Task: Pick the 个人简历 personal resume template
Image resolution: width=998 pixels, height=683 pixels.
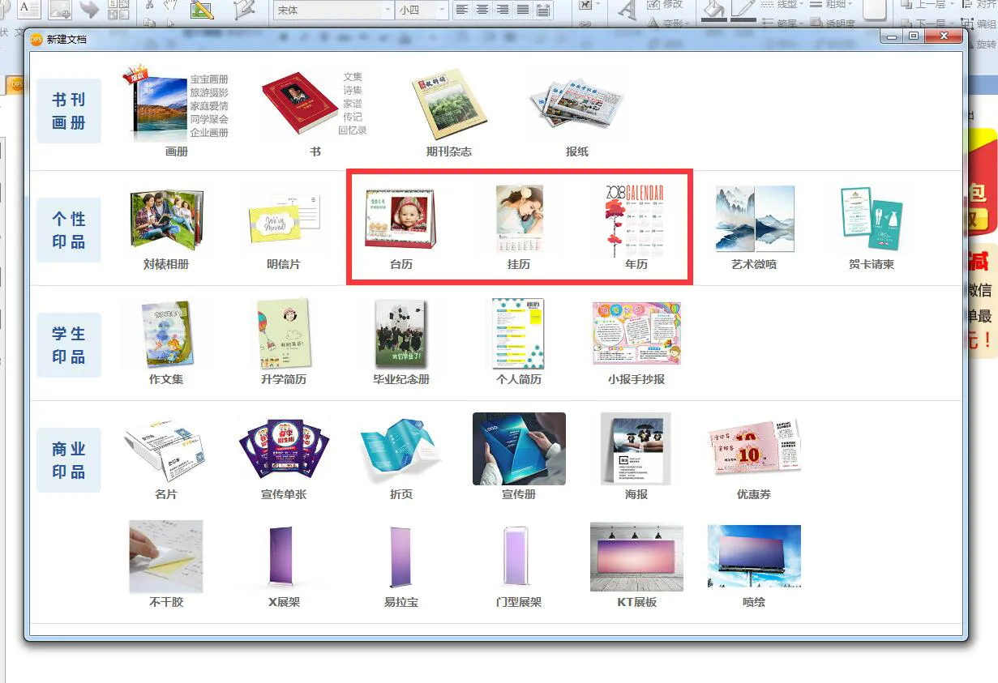Action: pyautogui.click(x=519, y=335)
